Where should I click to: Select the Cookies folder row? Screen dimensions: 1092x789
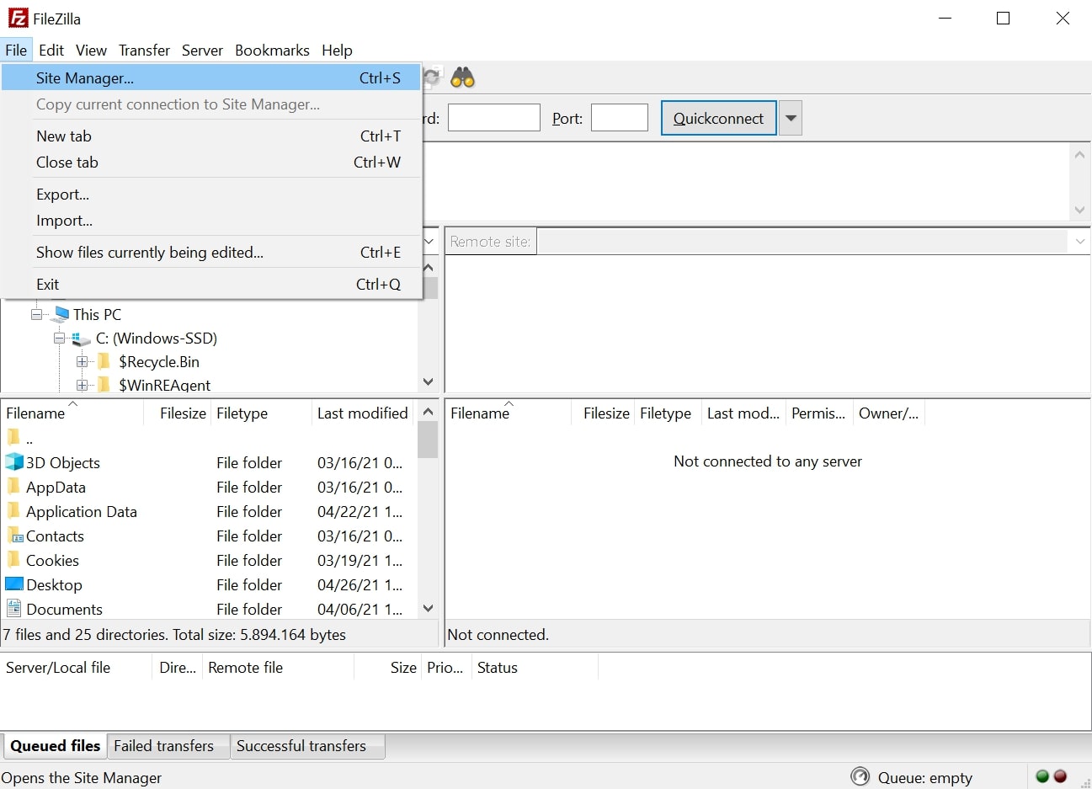209,560
